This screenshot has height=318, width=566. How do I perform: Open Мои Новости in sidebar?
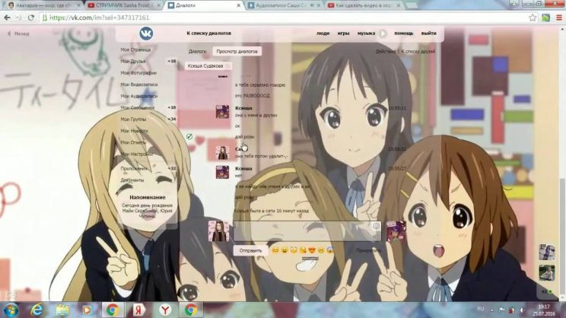point(135,131)
